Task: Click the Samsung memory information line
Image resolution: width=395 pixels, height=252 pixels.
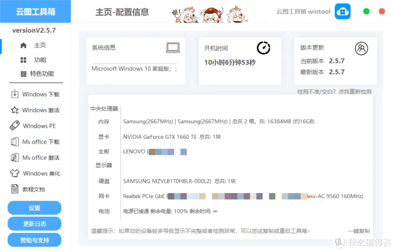Action: coord(219,121)
